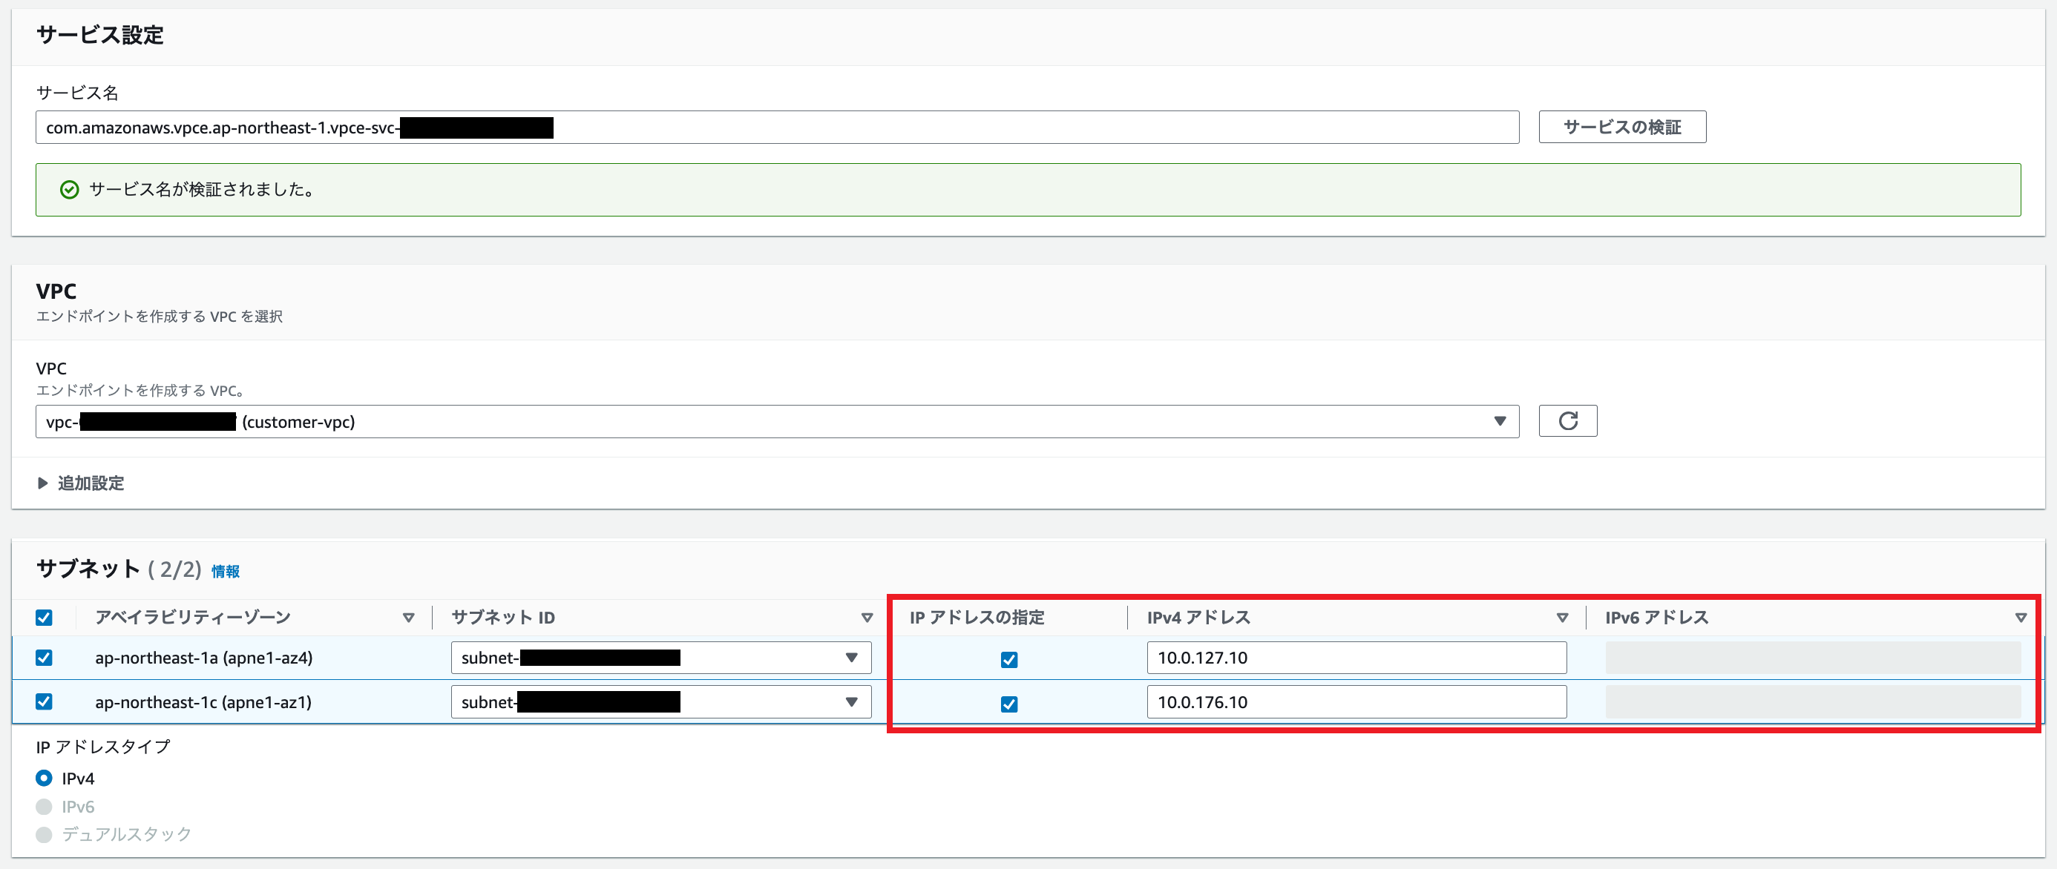Expand the 追加設定 additional settings section

pos(81,483)
